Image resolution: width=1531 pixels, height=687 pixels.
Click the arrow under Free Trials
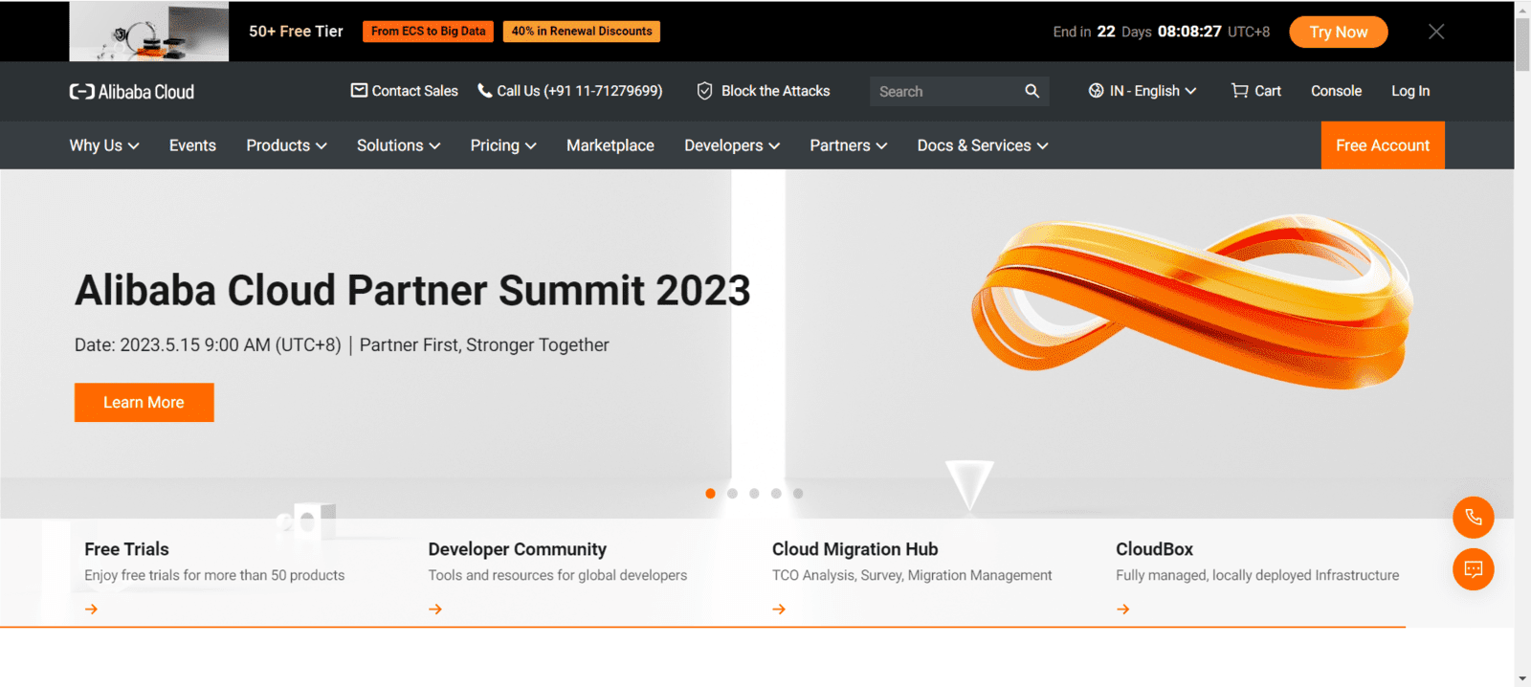coord(91,609)
